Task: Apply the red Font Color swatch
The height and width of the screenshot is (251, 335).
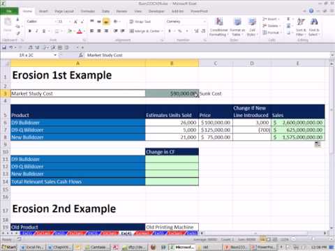Action: 80,31
